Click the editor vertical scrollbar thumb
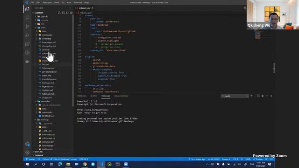 click(274, 68)
